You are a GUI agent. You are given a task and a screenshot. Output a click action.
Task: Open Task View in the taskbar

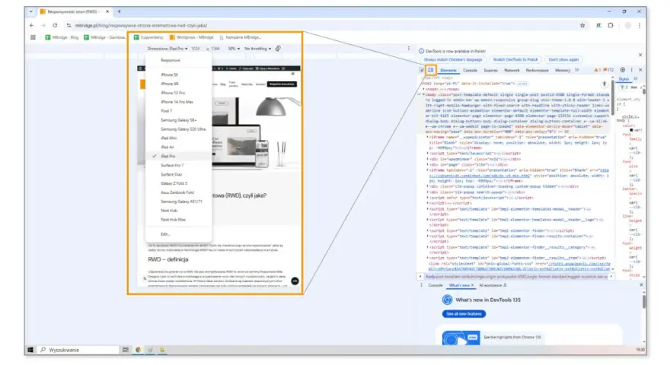coord(125,350)
